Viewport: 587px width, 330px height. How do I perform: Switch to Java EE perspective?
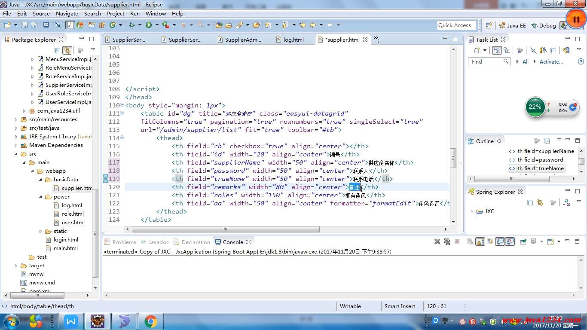tap(512, 25)
